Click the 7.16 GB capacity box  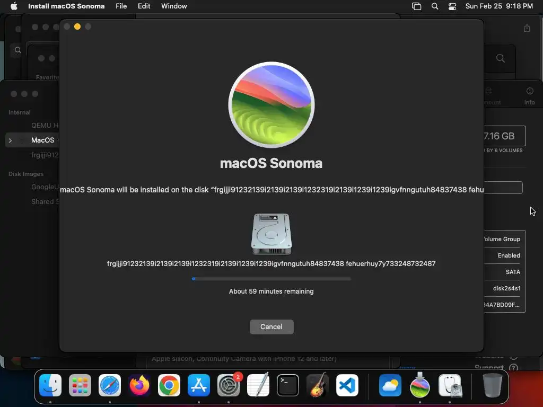[x=505, y=136]
